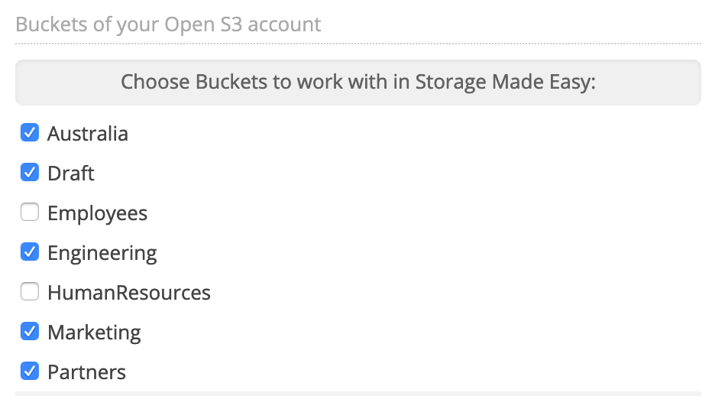The image size is (712, 396).
Task: Select the Employees label text
Action: point(97,213)
